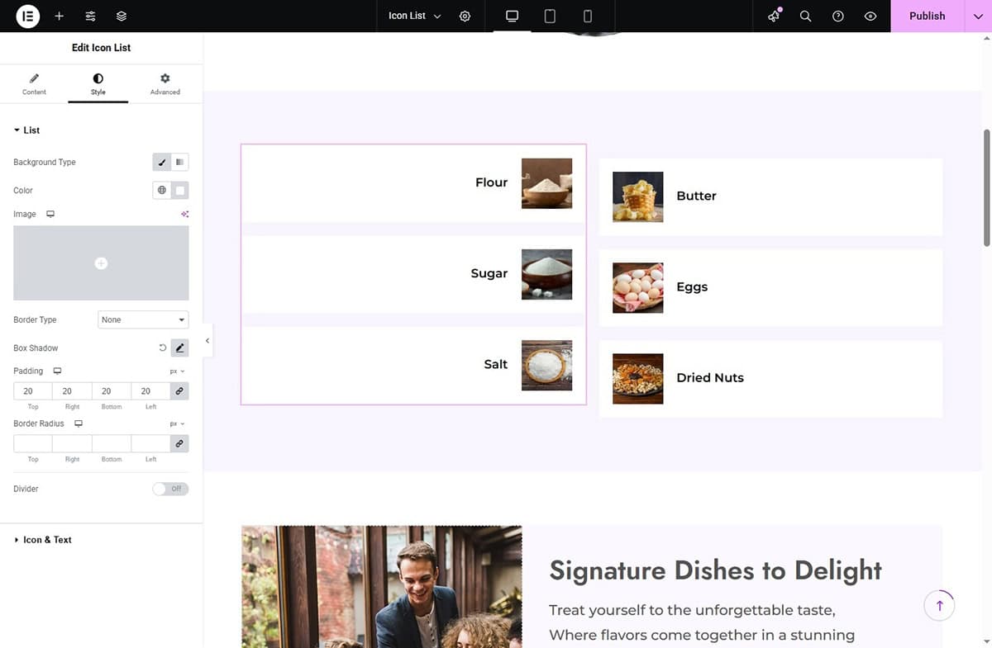Select the Dried Nuts image
The image size is (992, 648).
[637, 378]
